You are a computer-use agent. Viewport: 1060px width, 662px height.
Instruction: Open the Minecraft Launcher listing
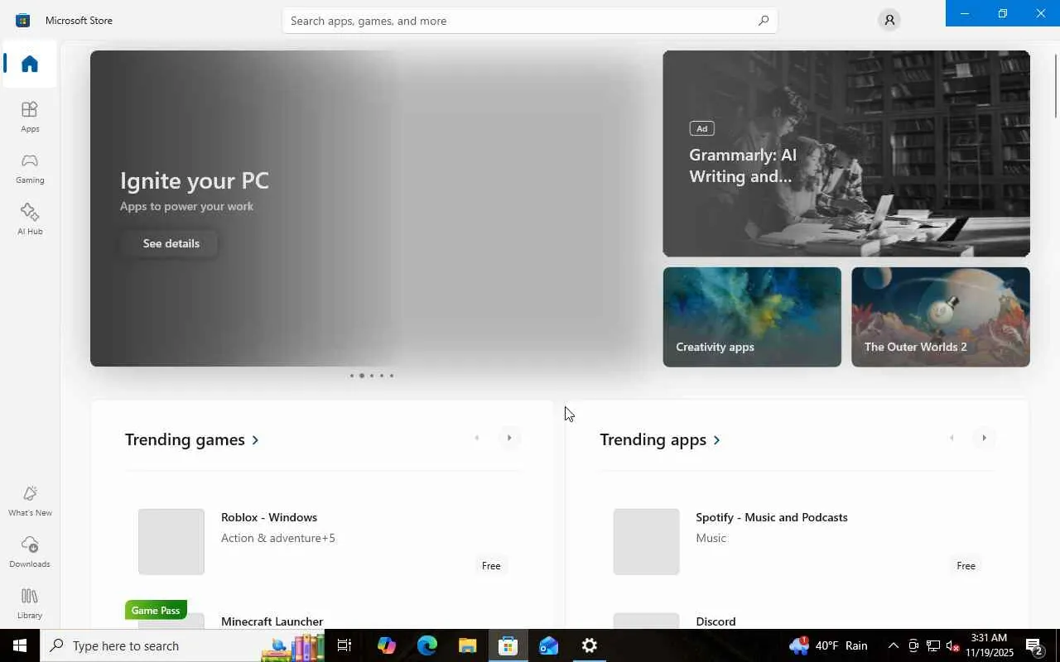coord(272,621)
